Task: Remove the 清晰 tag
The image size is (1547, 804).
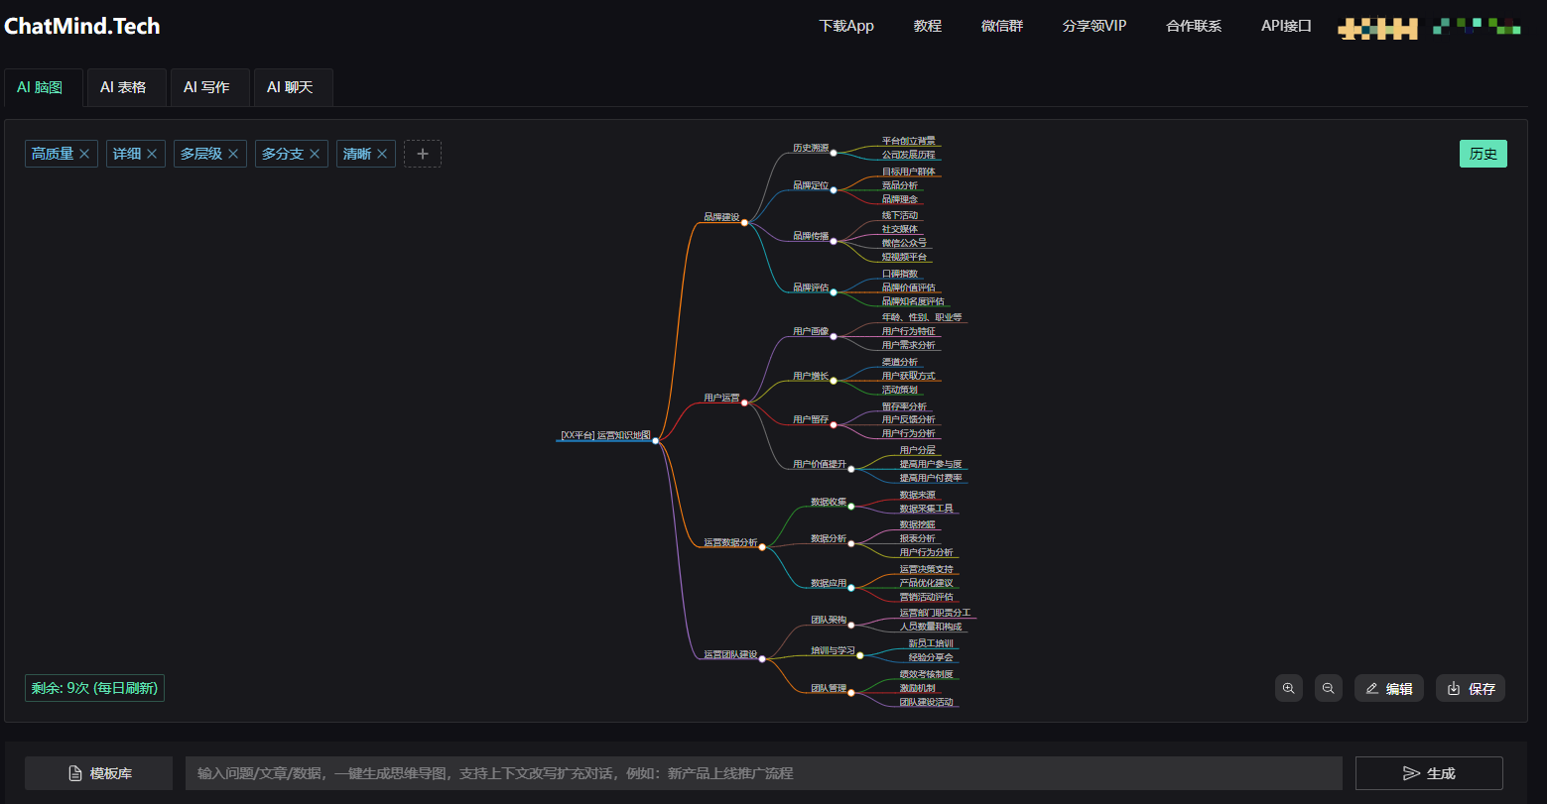Action: pyautogui.click(x=382, y=154)
